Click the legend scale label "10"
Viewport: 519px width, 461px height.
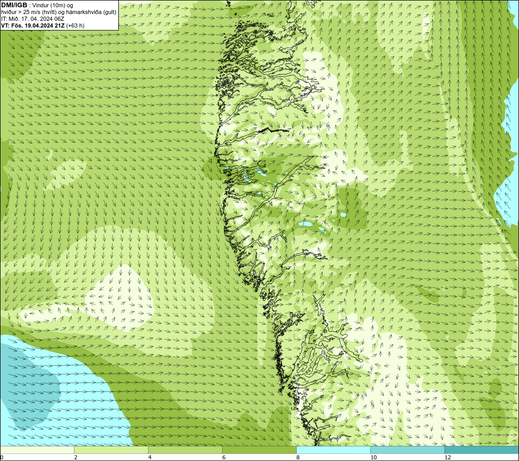(374, 457)
